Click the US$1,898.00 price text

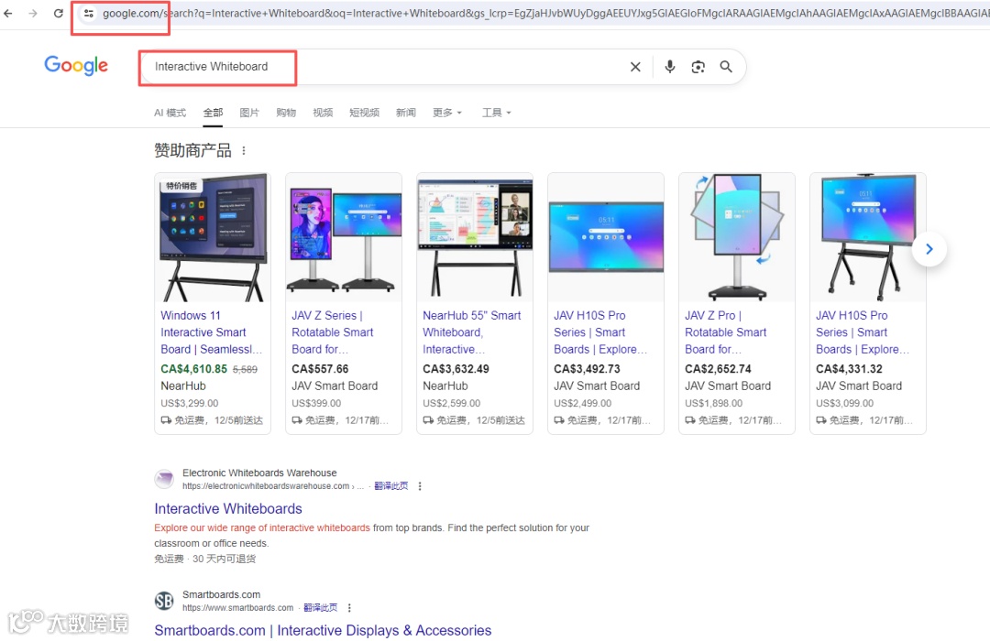(713, 403)
